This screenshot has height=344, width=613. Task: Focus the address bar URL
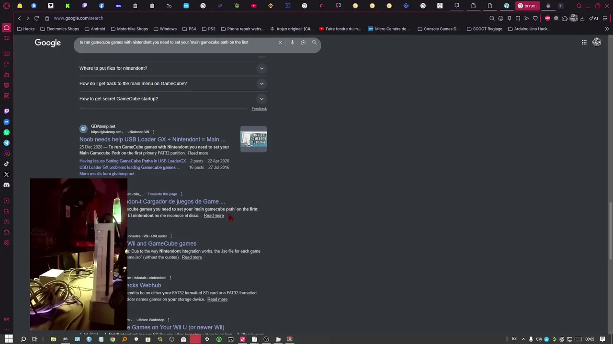[79, 18]
